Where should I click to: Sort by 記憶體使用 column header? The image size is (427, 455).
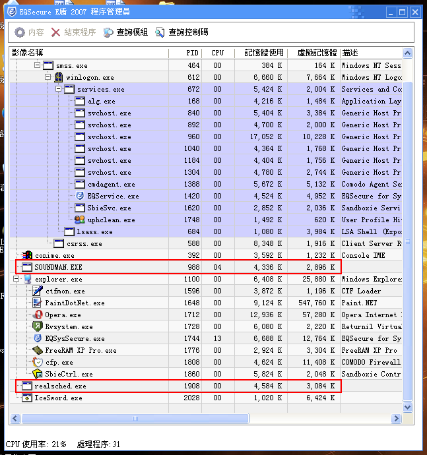click(x=261, y=53)
